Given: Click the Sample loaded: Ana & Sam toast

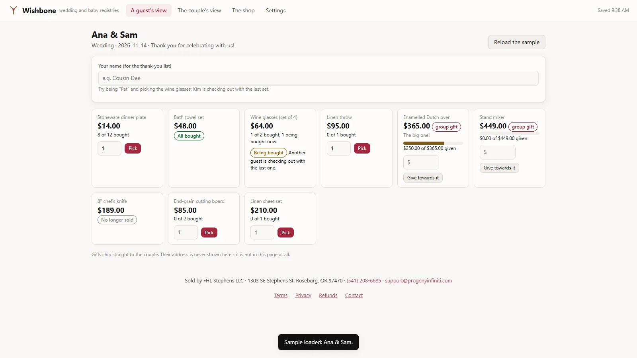Looking at the screenshot, I should coord(318,342).
